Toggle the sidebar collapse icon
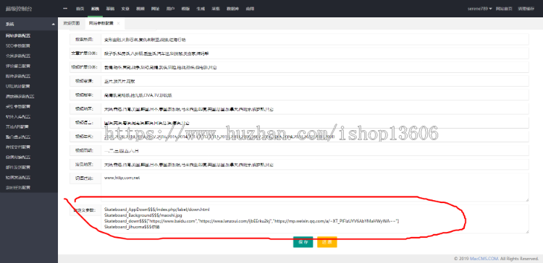 click(x=65, y=8)
